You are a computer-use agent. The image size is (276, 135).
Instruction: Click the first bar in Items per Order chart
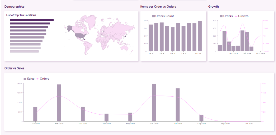pyautogui.click(x=151, y=38)
